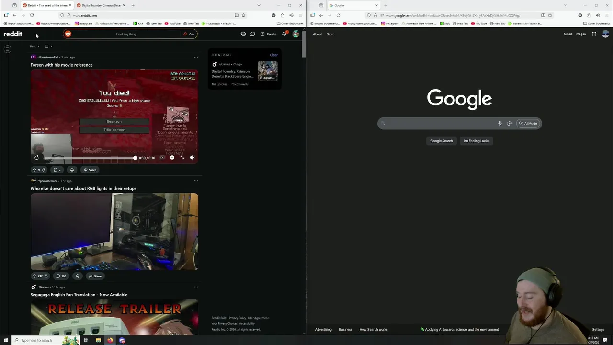
Task: Open Segagaga English Fan Translation post title
Action: [x=79, y=295]
